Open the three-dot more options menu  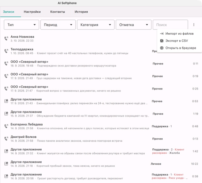(194, 25)
